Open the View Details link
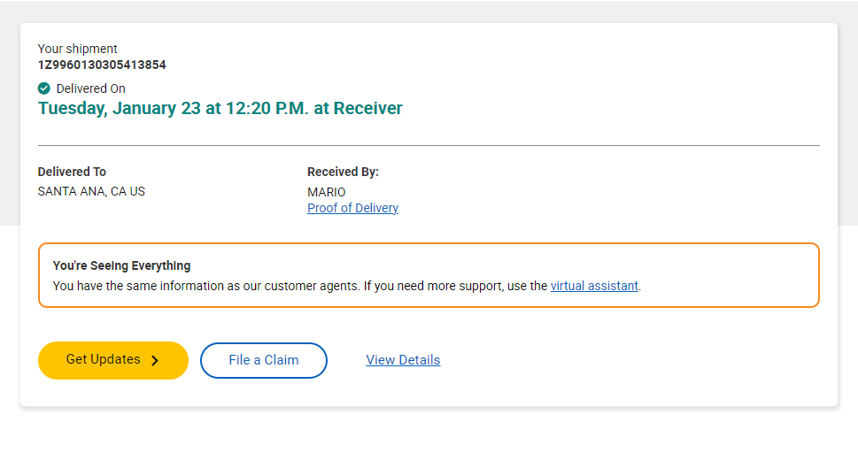 pos(403,360)
